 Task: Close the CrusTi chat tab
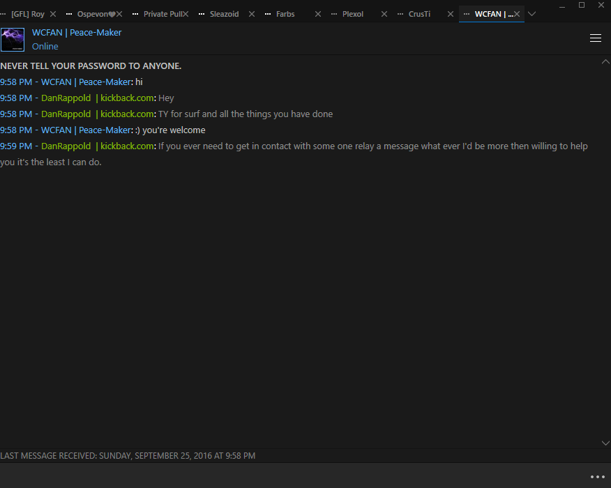click(x=451, y=14)
